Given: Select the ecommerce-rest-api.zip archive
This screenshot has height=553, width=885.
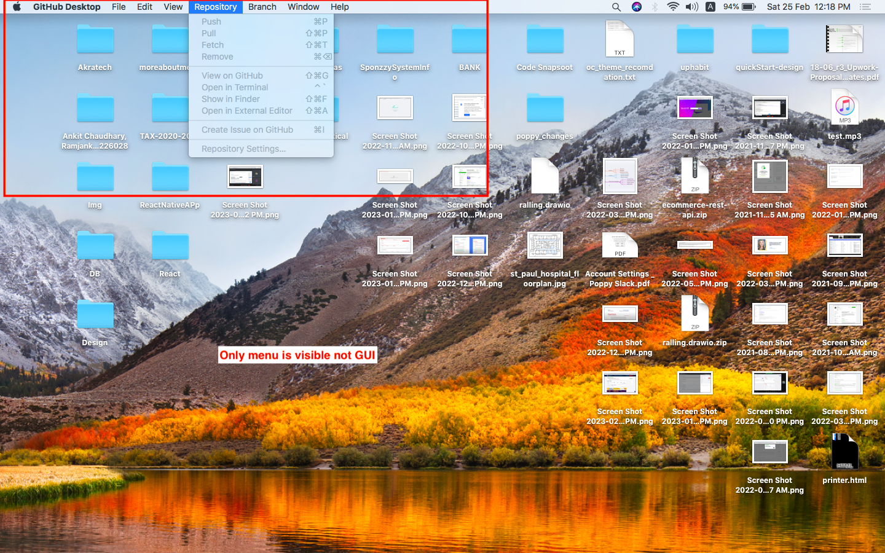Looking at the screenshot, I should click(x=694, y=176).
